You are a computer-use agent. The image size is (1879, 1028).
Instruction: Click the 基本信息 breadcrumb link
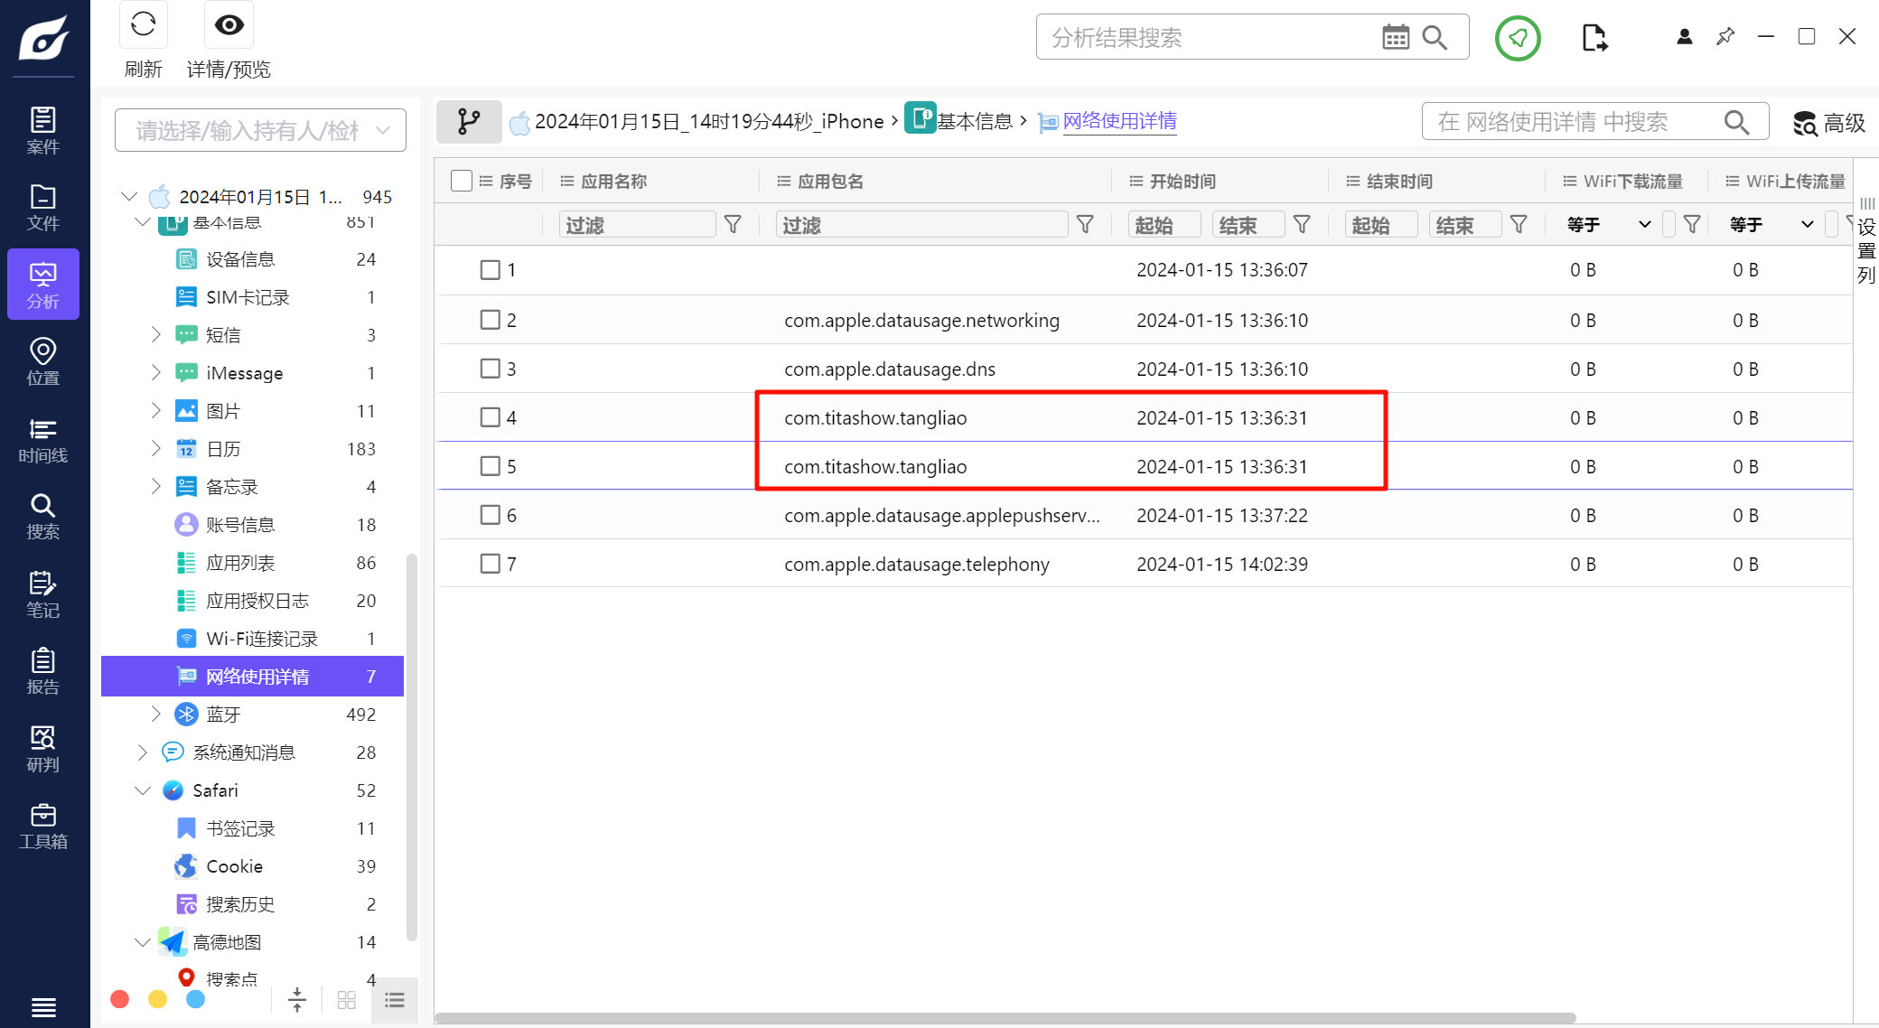[x=974, y=121]
